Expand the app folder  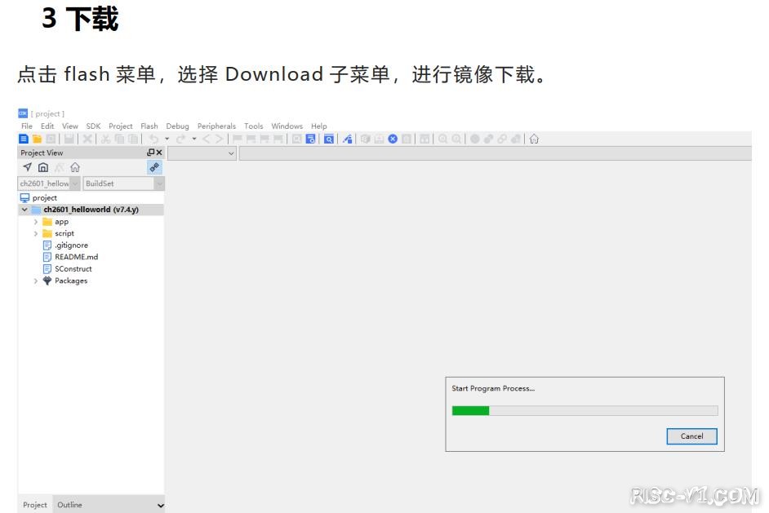point(36,222)
